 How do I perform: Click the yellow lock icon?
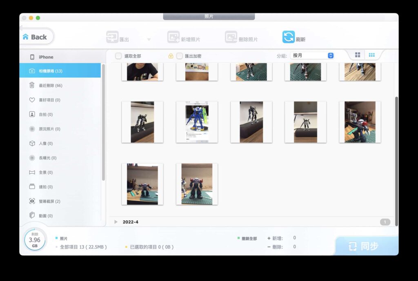tap(171, 56)
